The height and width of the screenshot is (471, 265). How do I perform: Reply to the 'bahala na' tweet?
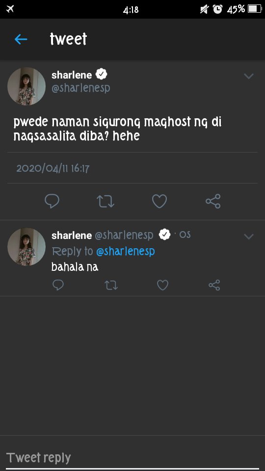[x=58, y=285]
